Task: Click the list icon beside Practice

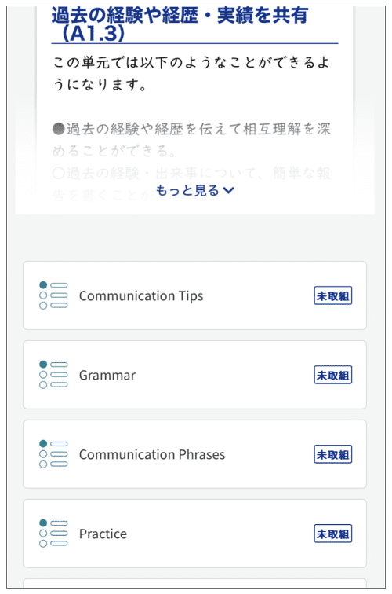Action: (53, 533)
